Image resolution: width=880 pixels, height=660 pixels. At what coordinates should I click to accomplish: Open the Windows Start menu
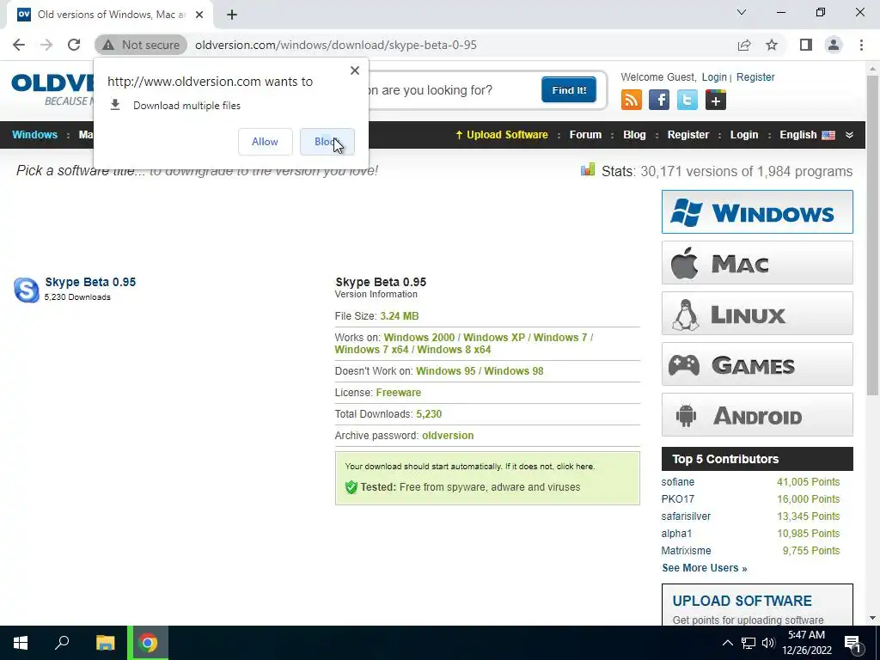[21, 643]
